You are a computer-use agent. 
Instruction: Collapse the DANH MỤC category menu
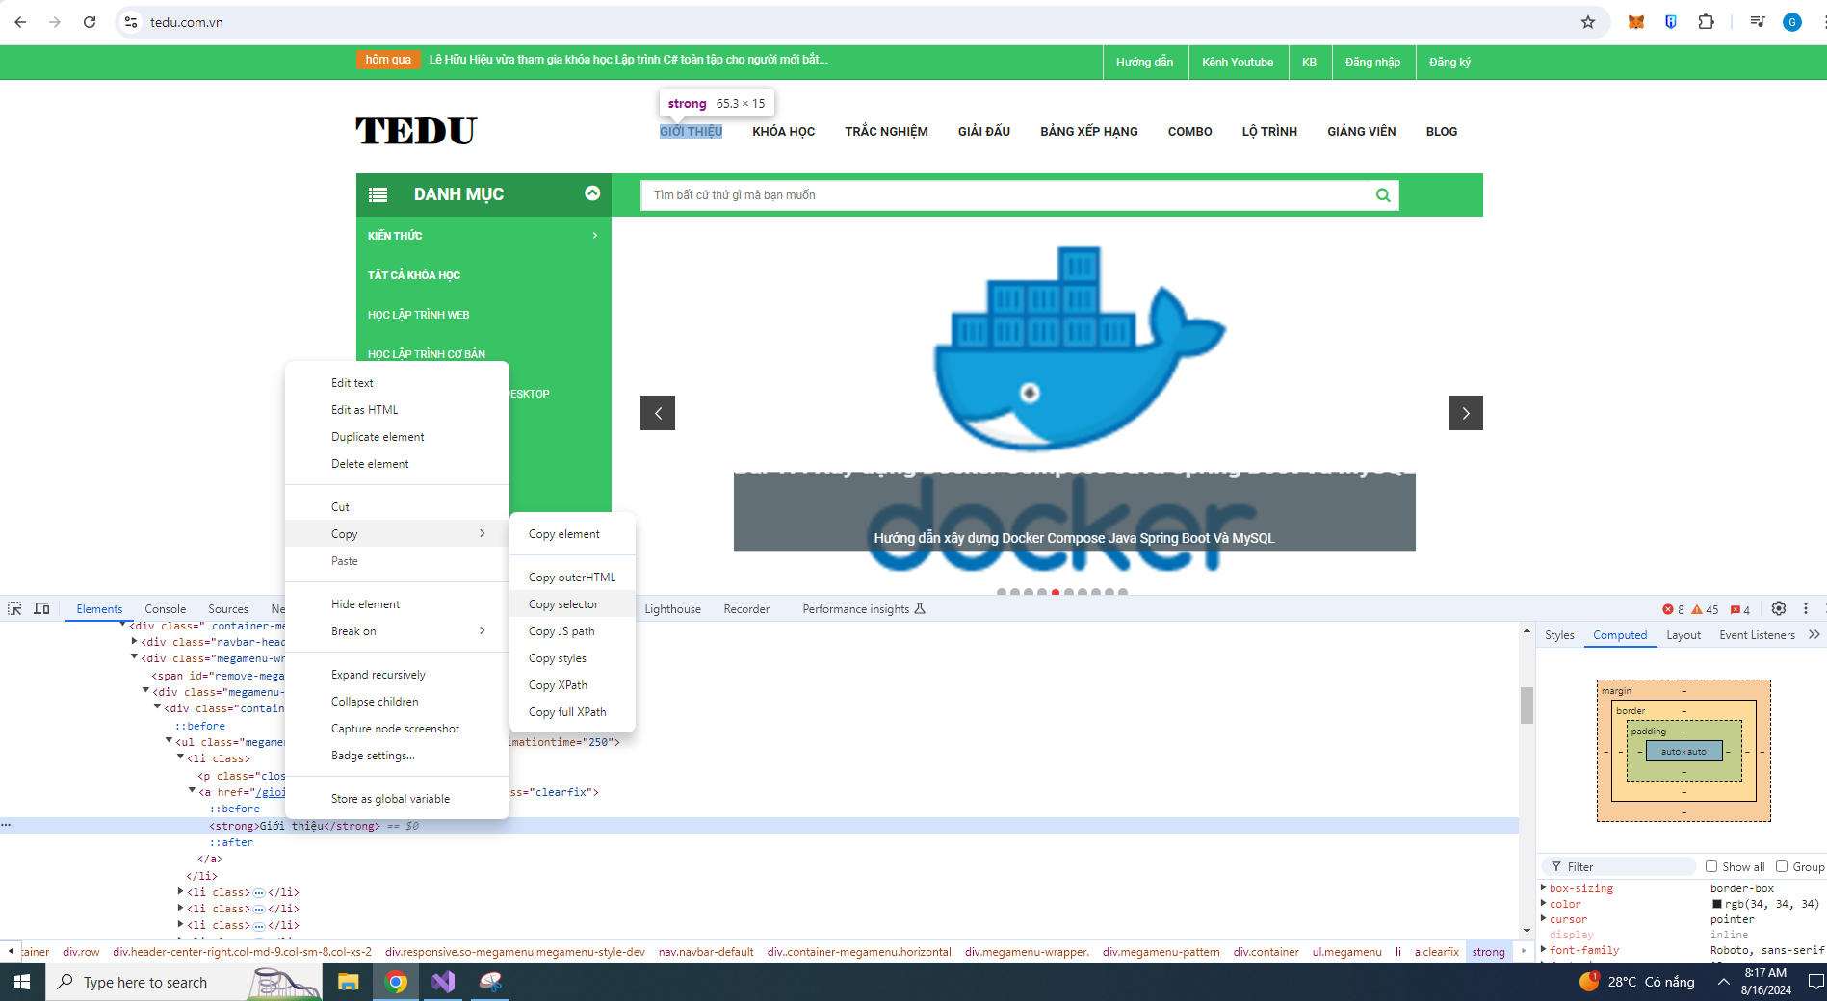click(592, 193)
